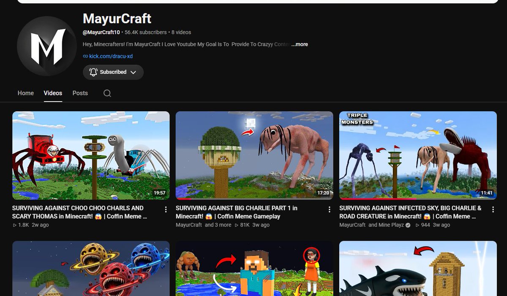Screen dimensions: 507x296
Task: Click 'and 3 more' collaborators link
Action: tap(218, 225)
